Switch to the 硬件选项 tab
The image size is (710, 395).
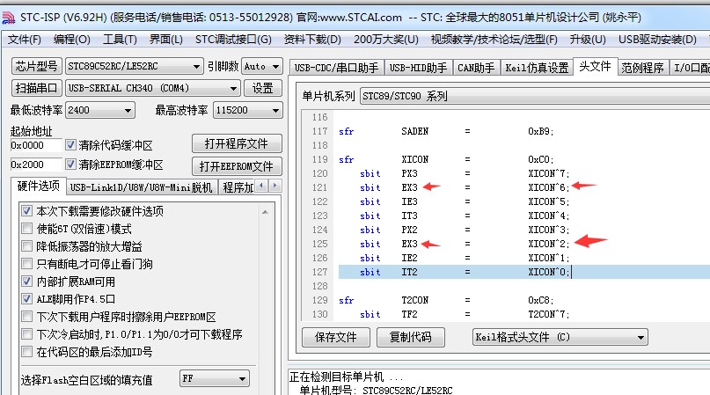pos(38,186)
